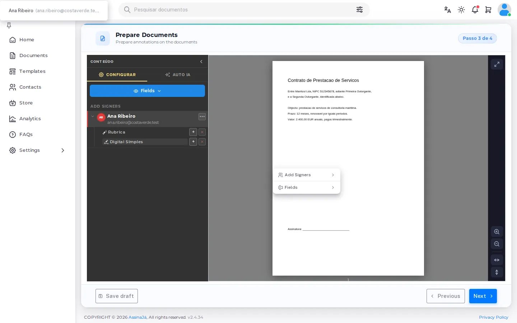The height and width of the screenshot is (323, 517).
Task: Open Analytics page
Action: pyautogui.click(x=30, y=119)
